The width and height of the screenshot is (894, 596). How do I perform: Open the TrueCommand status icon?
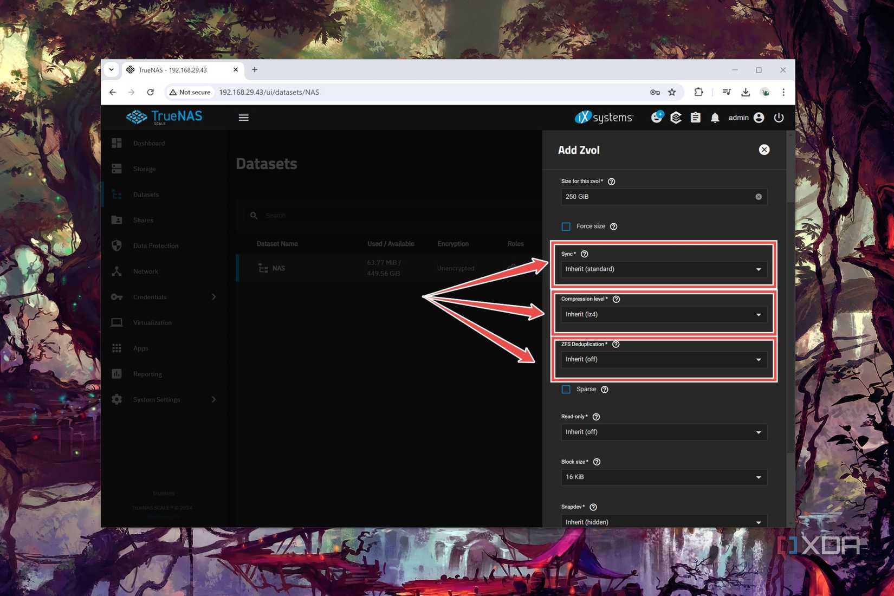click(x=657, y=117)
